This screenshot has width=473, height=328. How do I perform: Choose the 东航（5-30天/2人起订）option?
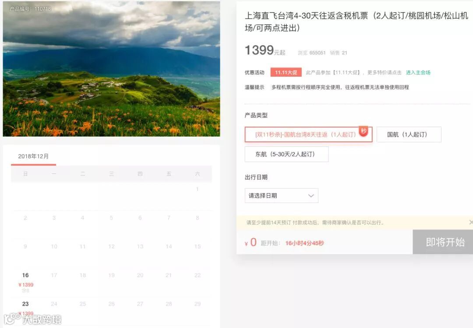(x=286, y=154)
